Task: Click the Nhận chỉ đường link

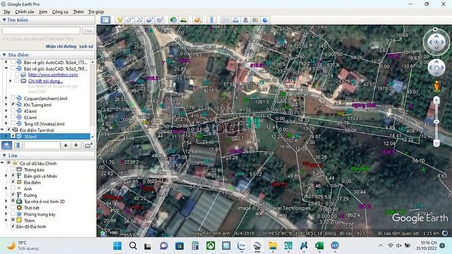Action: point(61,46)
